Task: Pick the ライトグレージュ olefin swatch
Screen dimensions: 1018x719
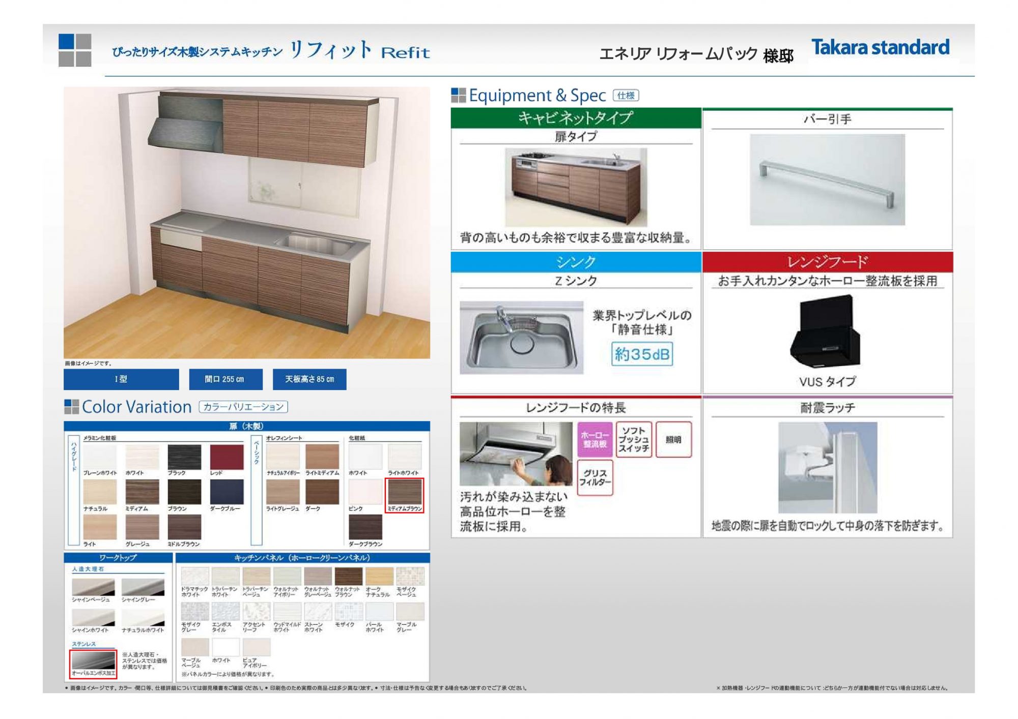Action: click(282, 492)
